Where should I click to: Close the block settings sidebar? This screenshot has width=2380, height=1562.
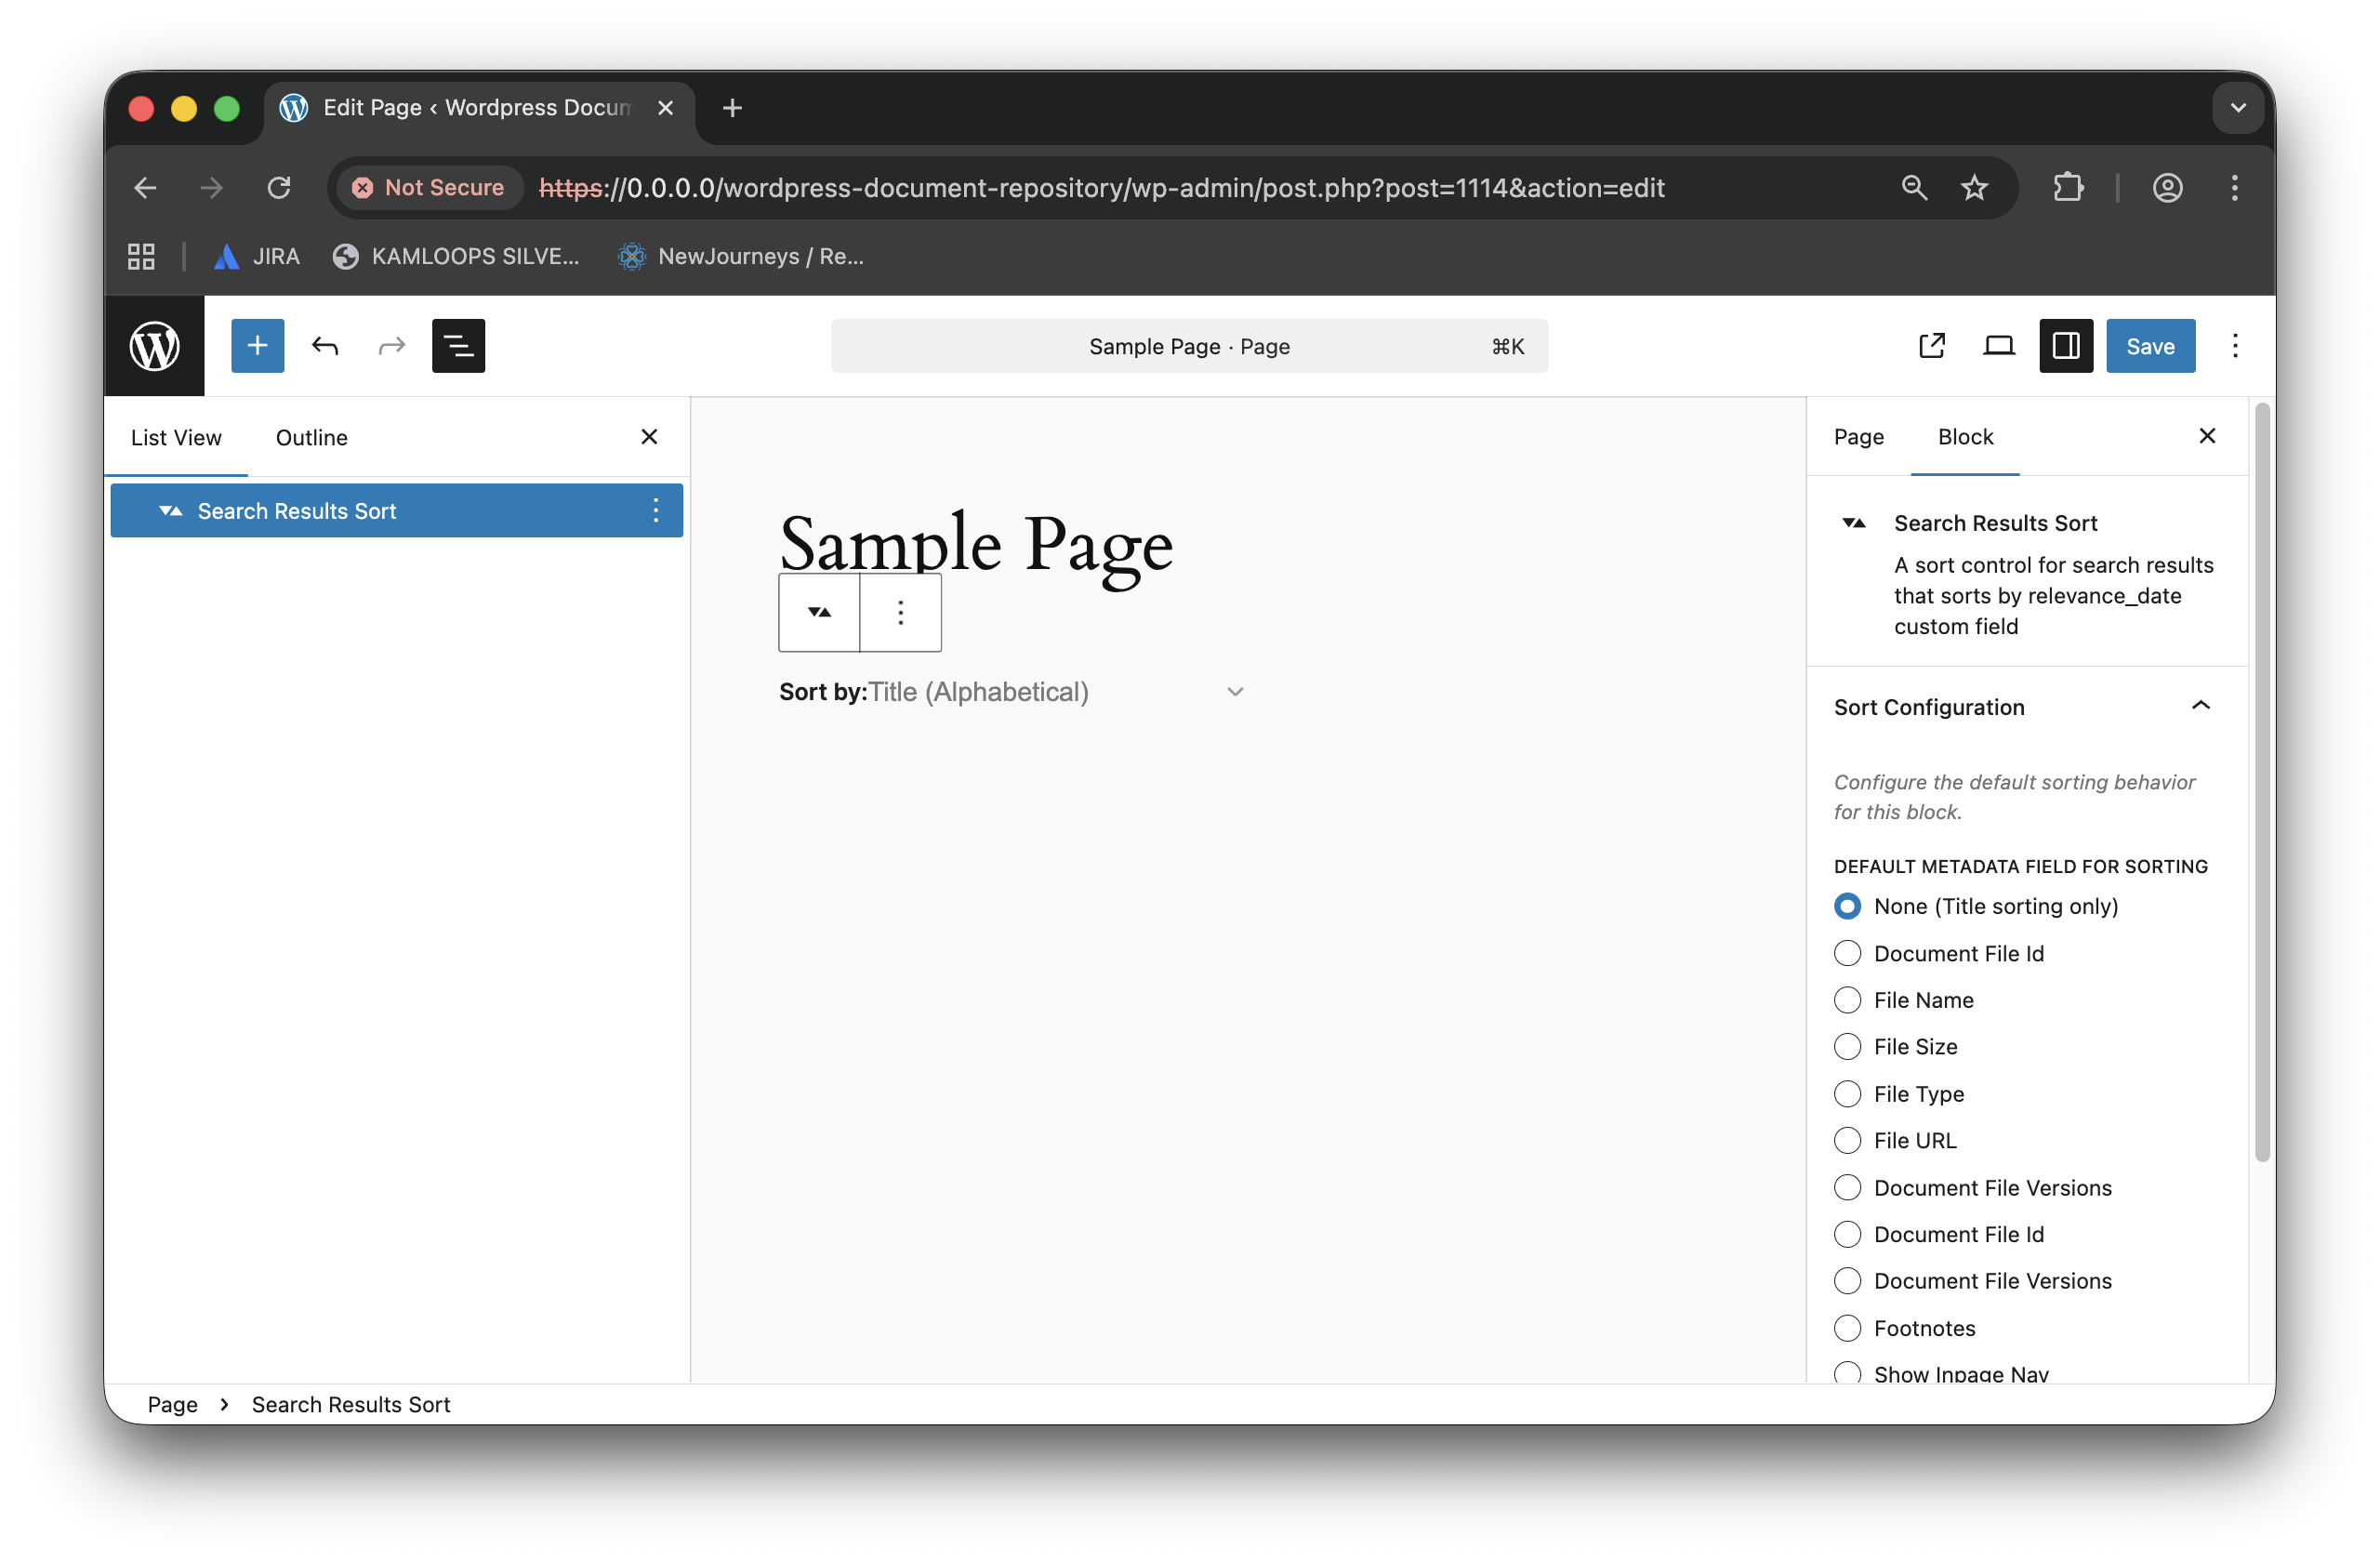pyautogui.click(x=2206, y=436)
